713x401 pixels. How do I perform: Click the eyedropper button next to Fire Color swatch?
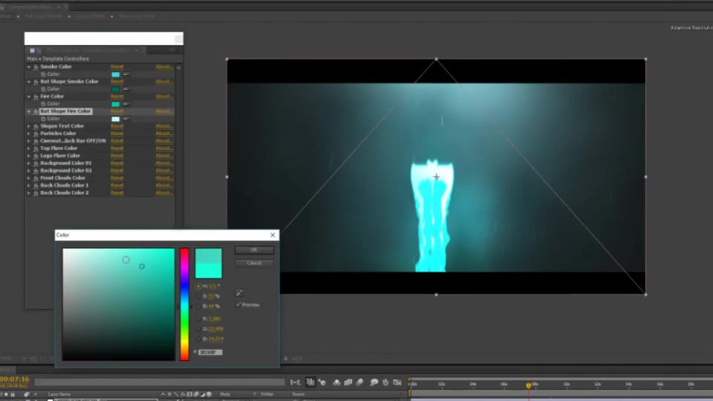click(x=126, y=104)
